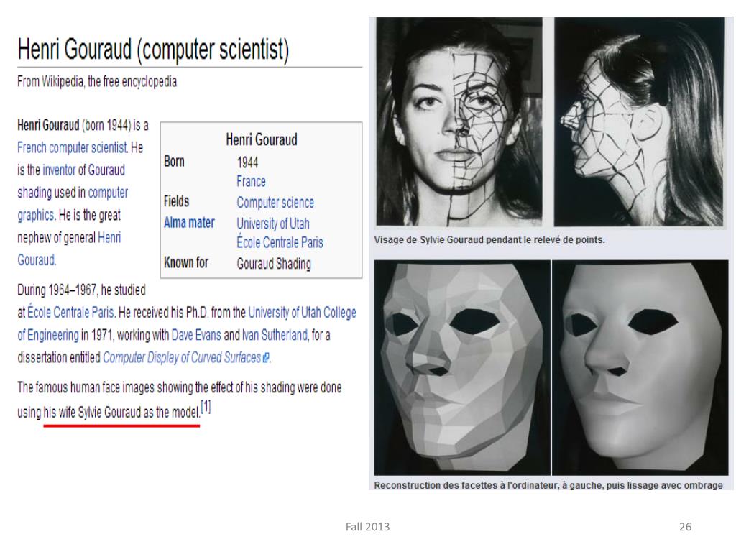Viewport: 736px width, 552px height.
Task: Open the general 'Henri Gouraud' link
Action: (x=69, y=249)
